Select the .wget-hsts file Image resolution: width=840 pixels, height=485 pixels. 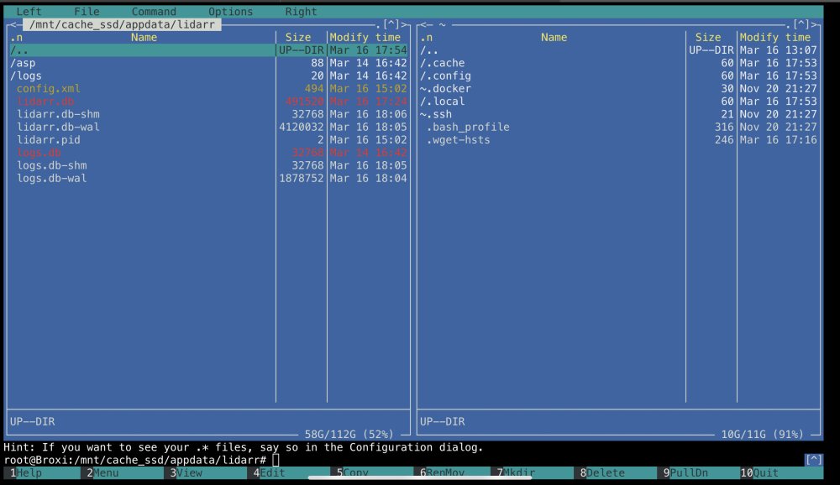[x=619, y=140]
